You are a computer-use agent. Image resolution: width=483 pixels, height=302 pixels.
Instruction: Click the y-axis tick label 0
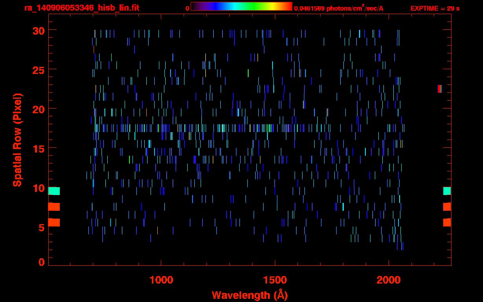tap(41, 262)
